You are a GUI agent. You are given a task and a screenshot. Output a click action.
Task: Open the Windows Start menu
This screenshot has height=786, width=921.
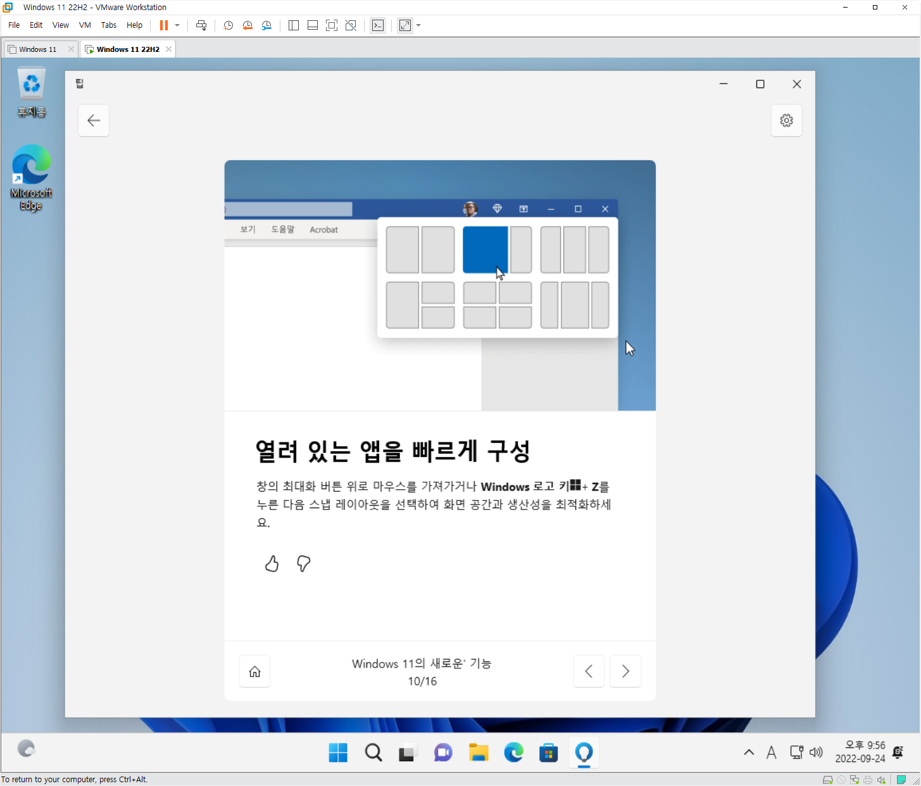[338, 752]
